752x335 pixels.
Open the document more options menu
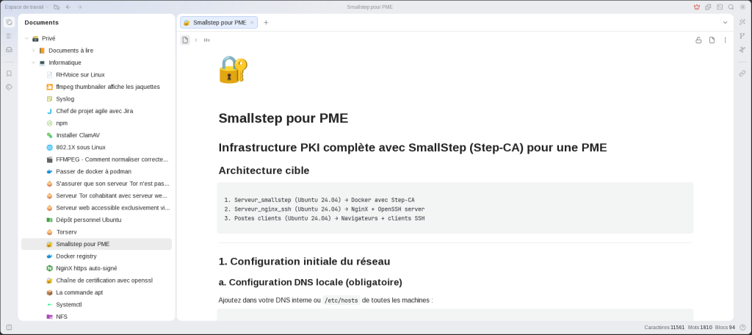(725, 40)
